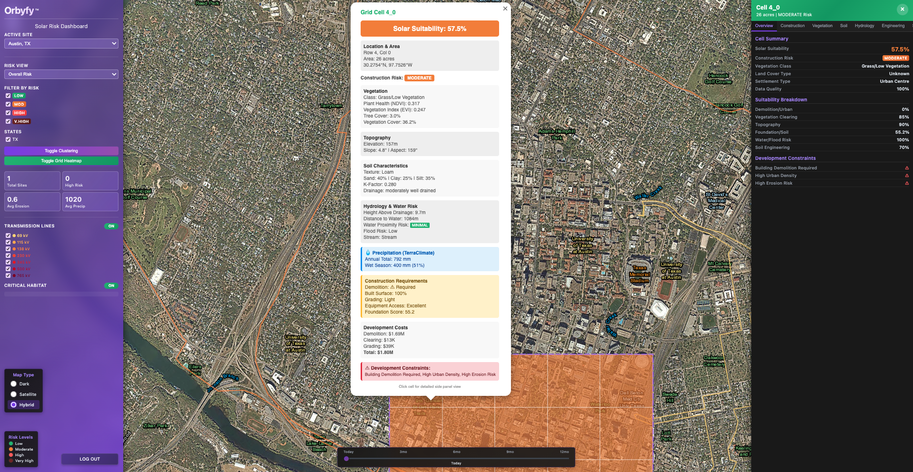Uncheck the TX state checkbox
Image resolution: width=913 pixels, height=472 pixels.
[8, 139]
